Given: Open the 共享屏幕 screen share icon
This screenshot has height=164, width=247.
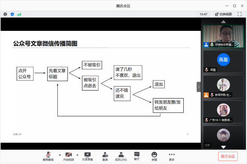Looking at the screenshot, I should pyautogui.click(x=87, y=156).
